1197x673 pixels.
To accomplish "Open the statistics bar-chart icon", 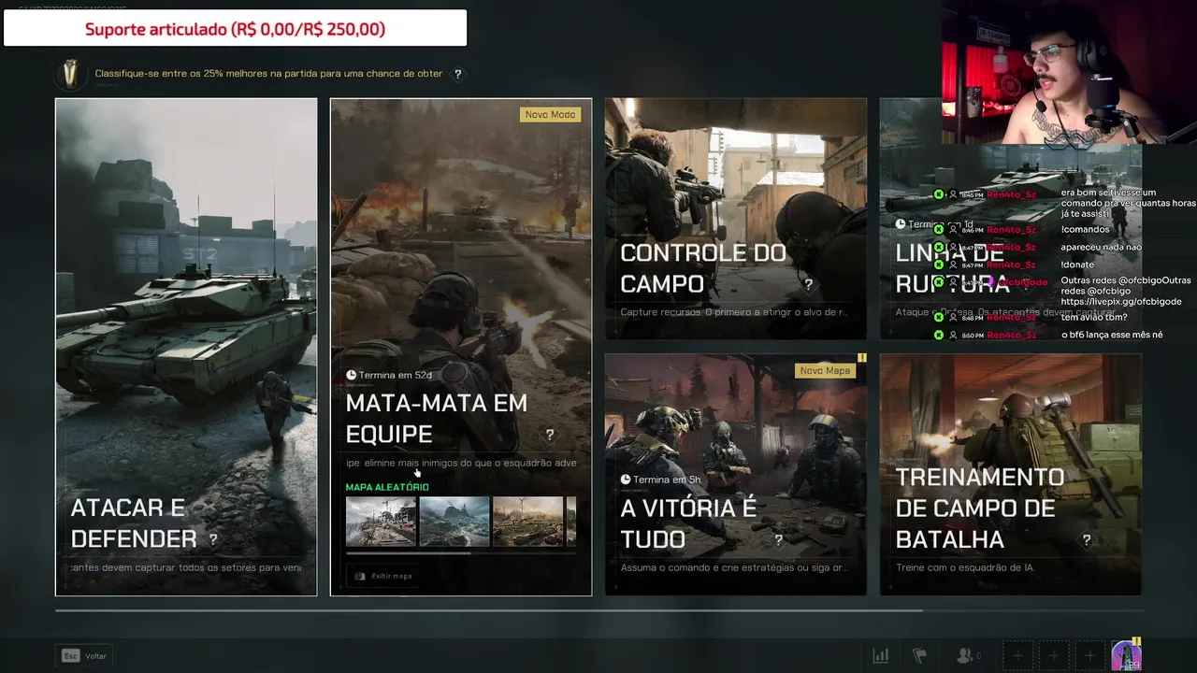I will point(881,655).
